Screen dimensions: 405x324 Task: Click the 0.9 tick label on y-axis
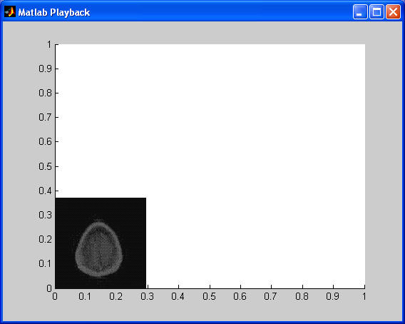point(45,69)
